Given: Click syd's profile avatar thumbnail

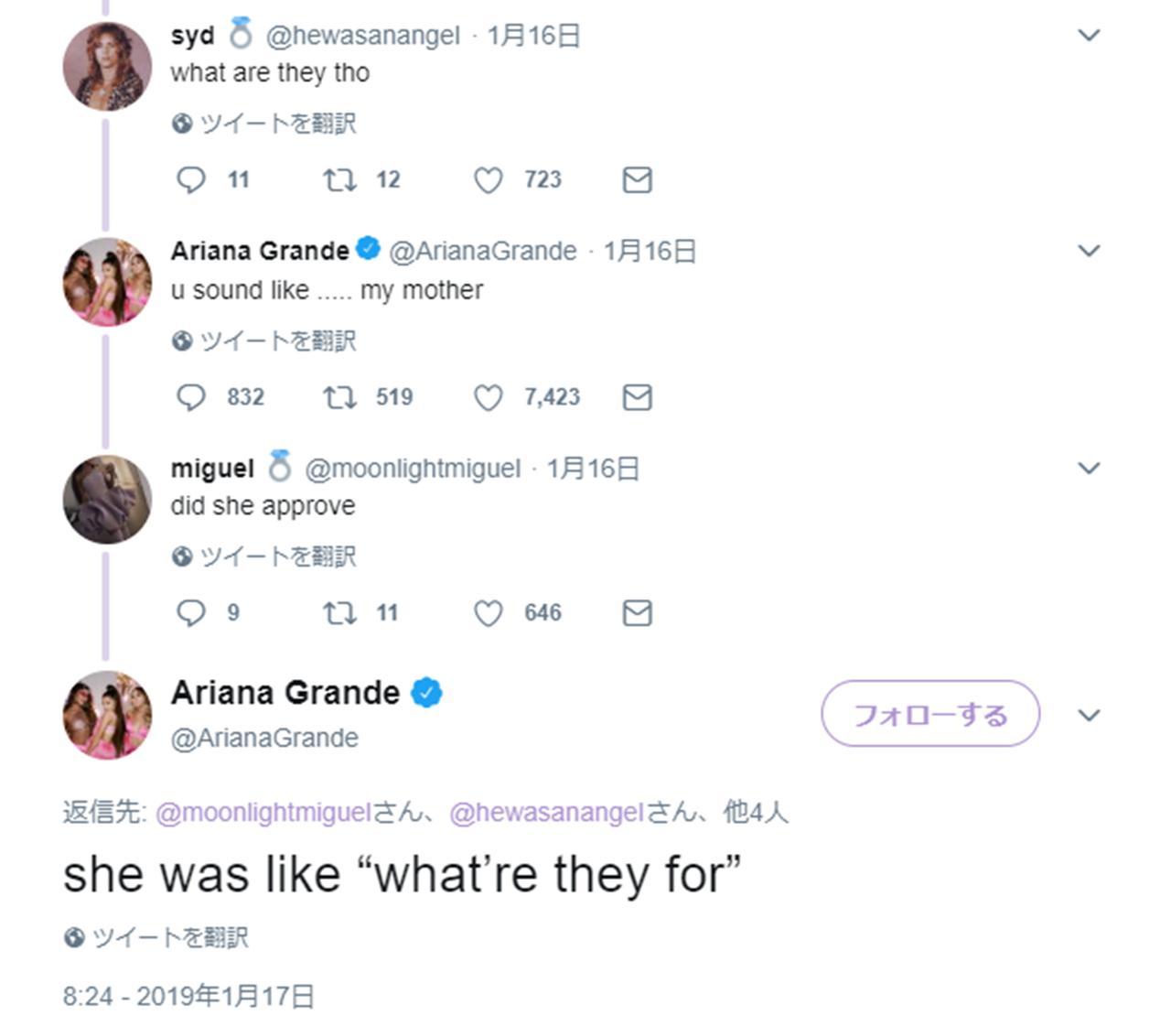Looking at the screenshot, I should (x=107, y=67).
